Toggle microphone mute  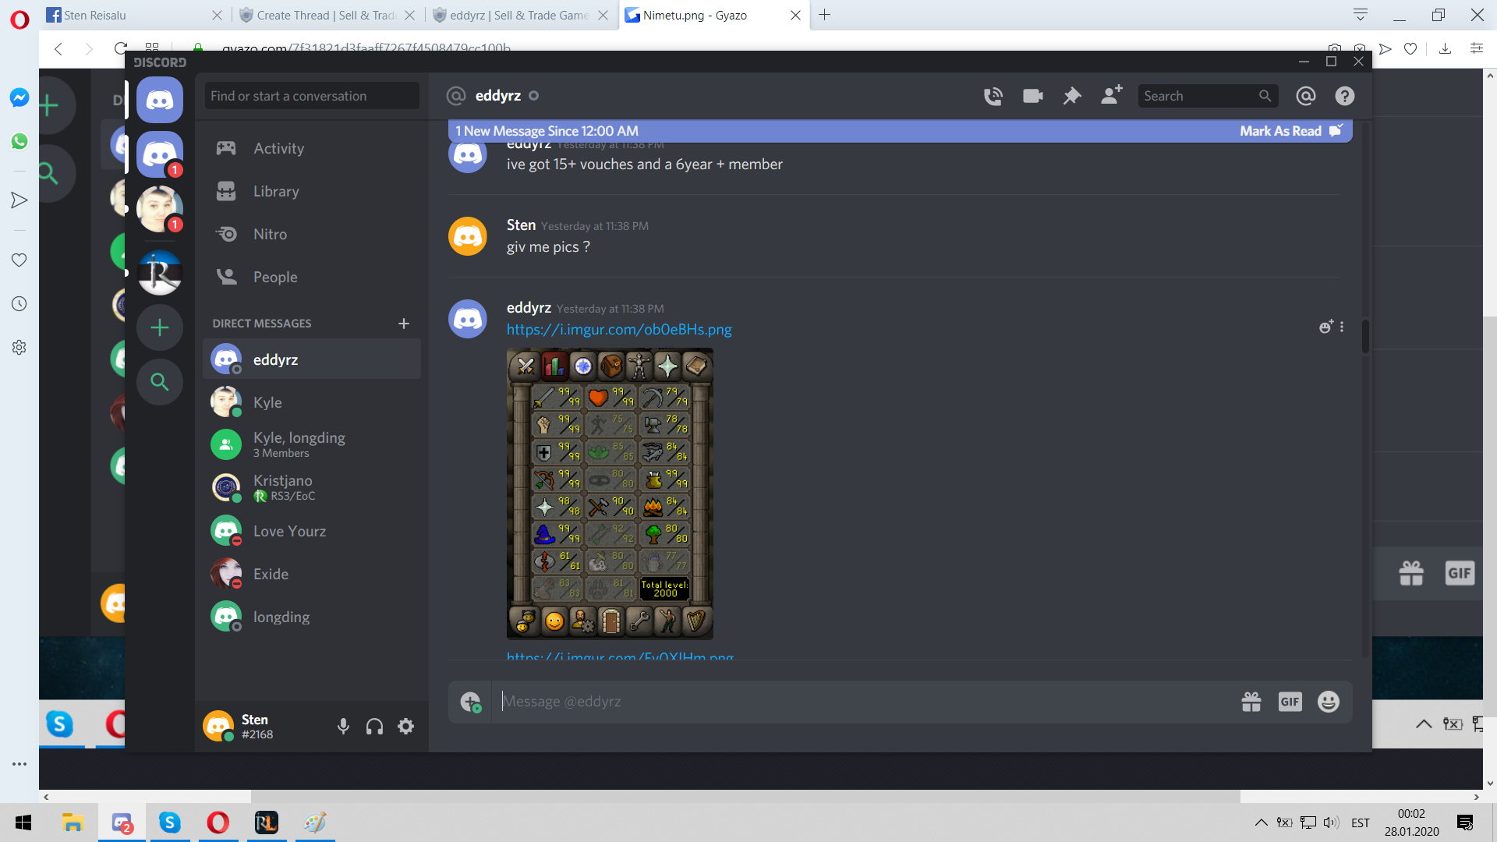tap(343, 727)
